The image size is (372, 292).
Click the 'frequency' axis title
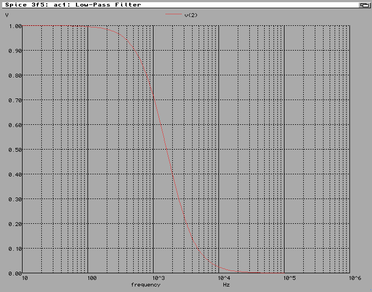pyautogui.click(x=146, y=285)
